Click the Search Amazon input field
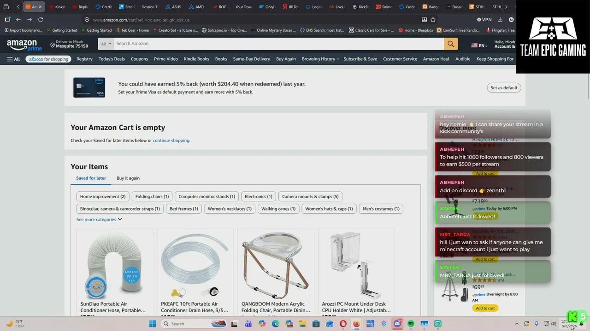 click(x=279, y=44)
